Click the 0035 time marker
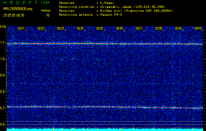 (x=100, y=28)
